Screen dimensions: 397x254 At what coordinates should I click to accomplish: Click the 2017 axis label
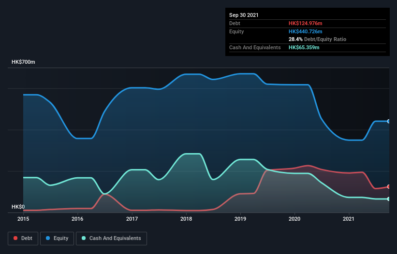132,219
